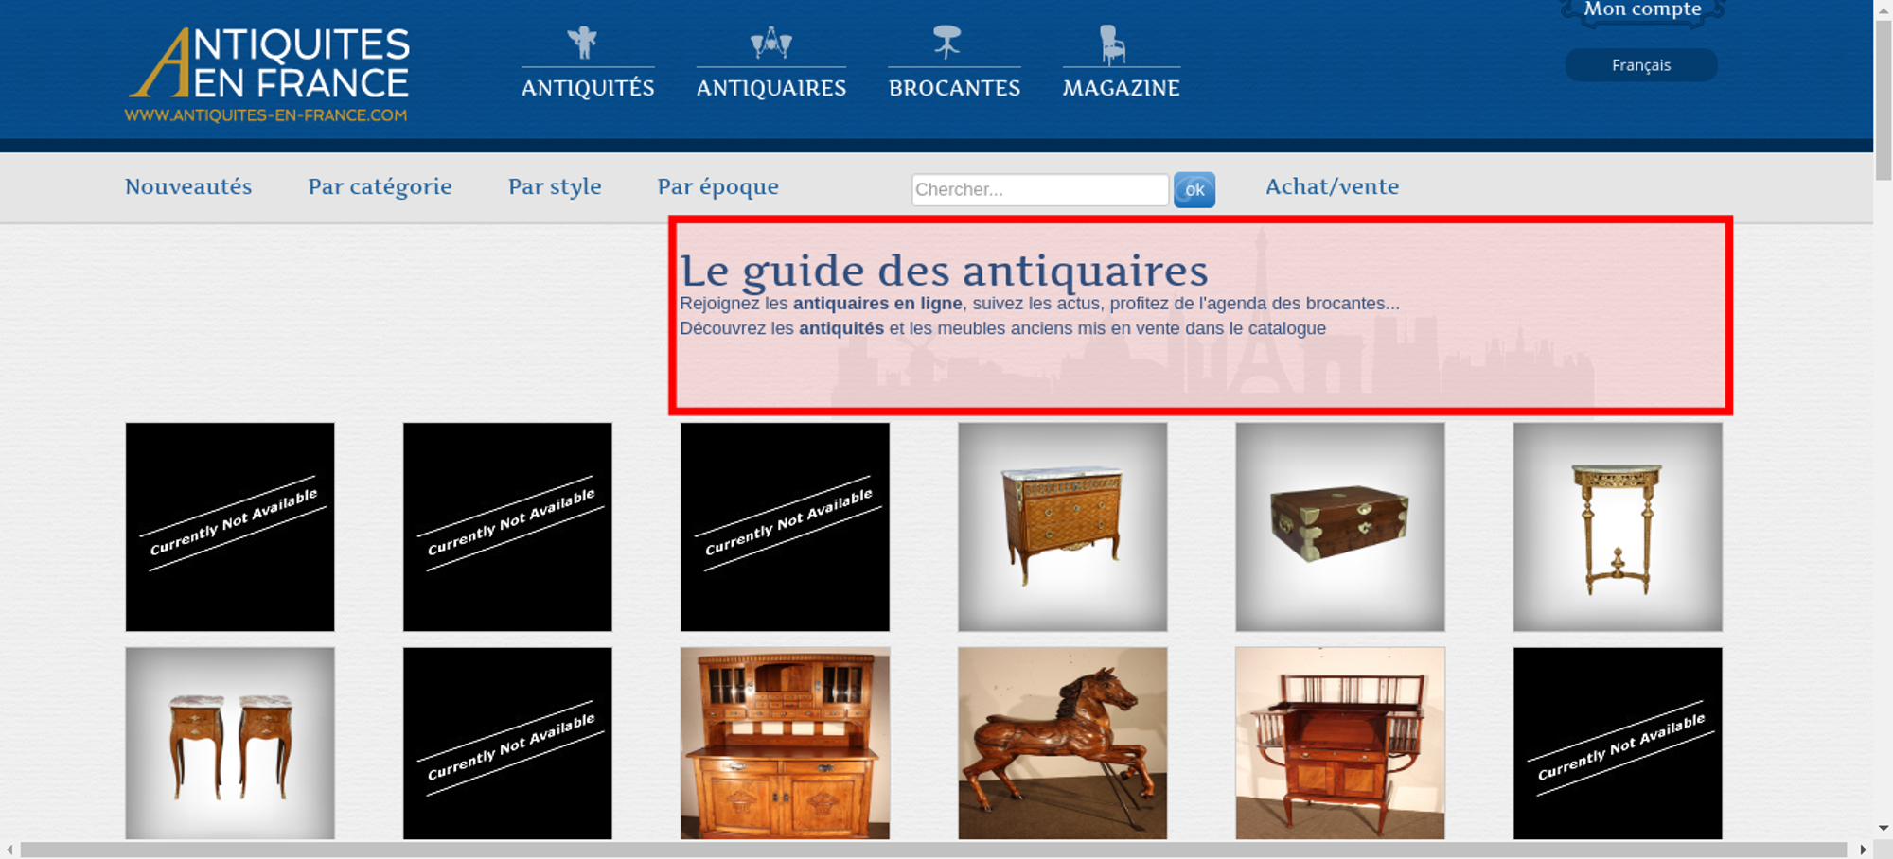Open the Par époque menu
This screenshot has width=1893, height=859.
717,187
